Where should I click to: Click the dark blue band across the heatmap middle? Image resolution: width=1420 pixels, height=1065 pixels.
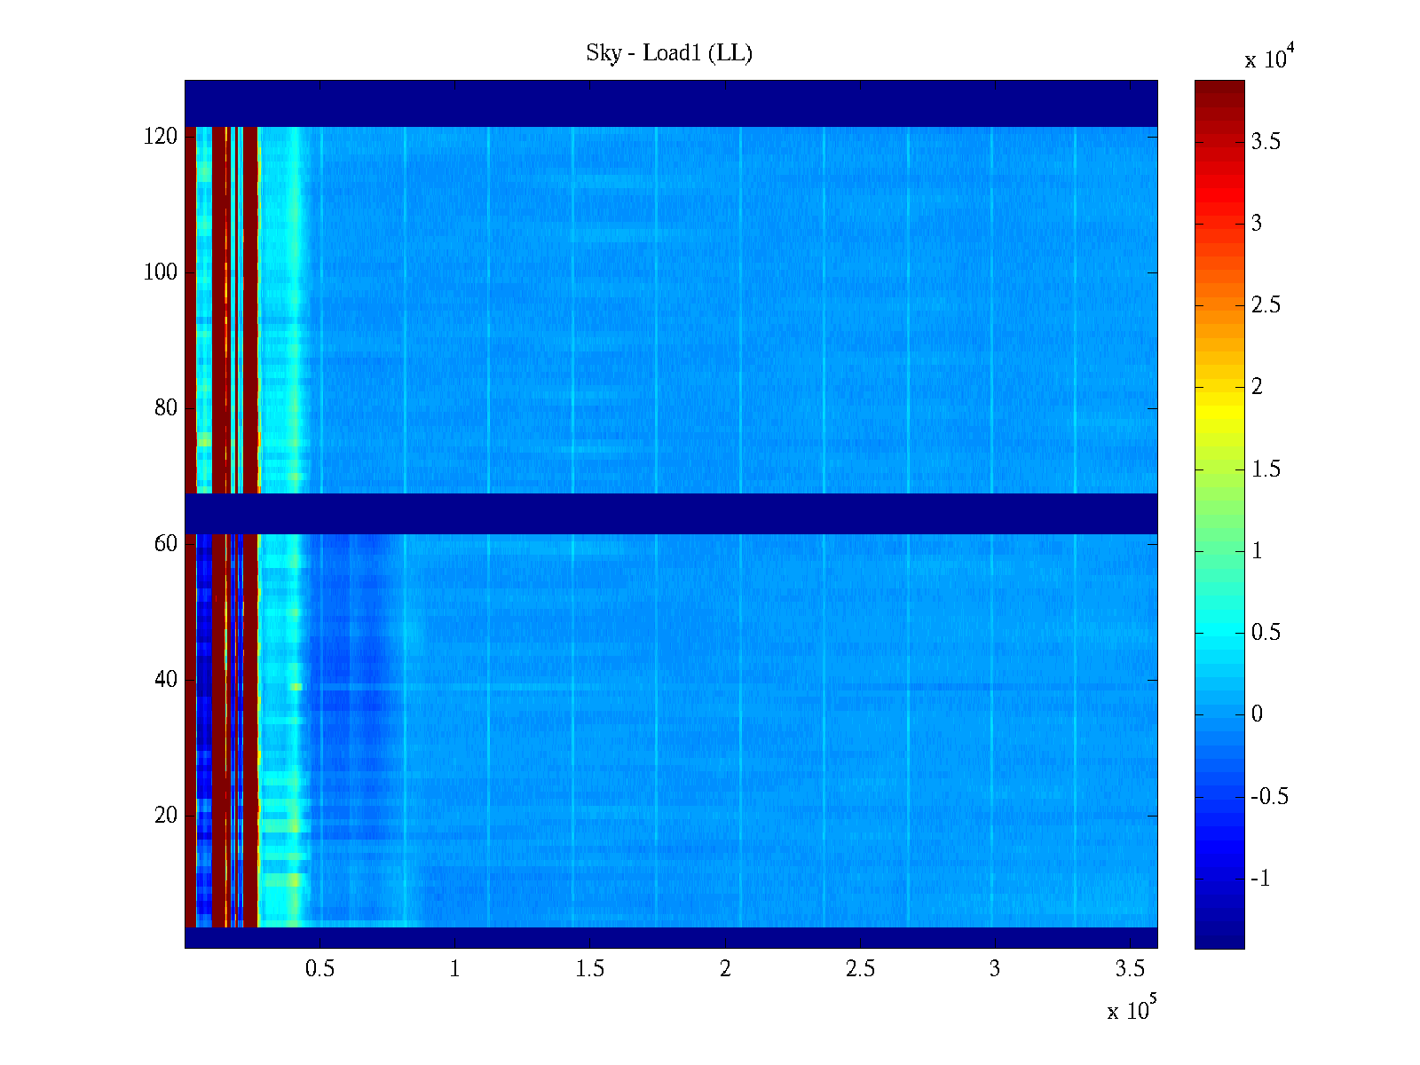click(x=671, y=513)
